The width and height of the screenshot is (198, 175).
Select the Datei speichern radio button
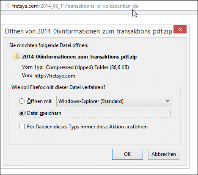[22, 113]
